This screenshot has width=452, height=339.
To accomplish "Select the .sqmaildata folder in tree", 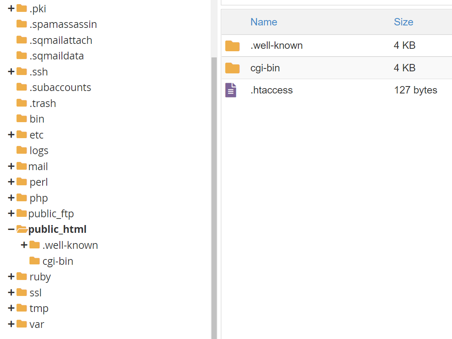I will tap(57, 56).
